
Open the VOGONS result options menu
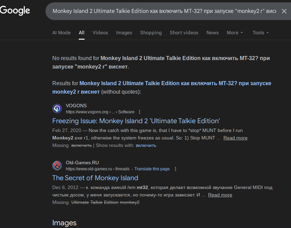click(x=140, y=112)
